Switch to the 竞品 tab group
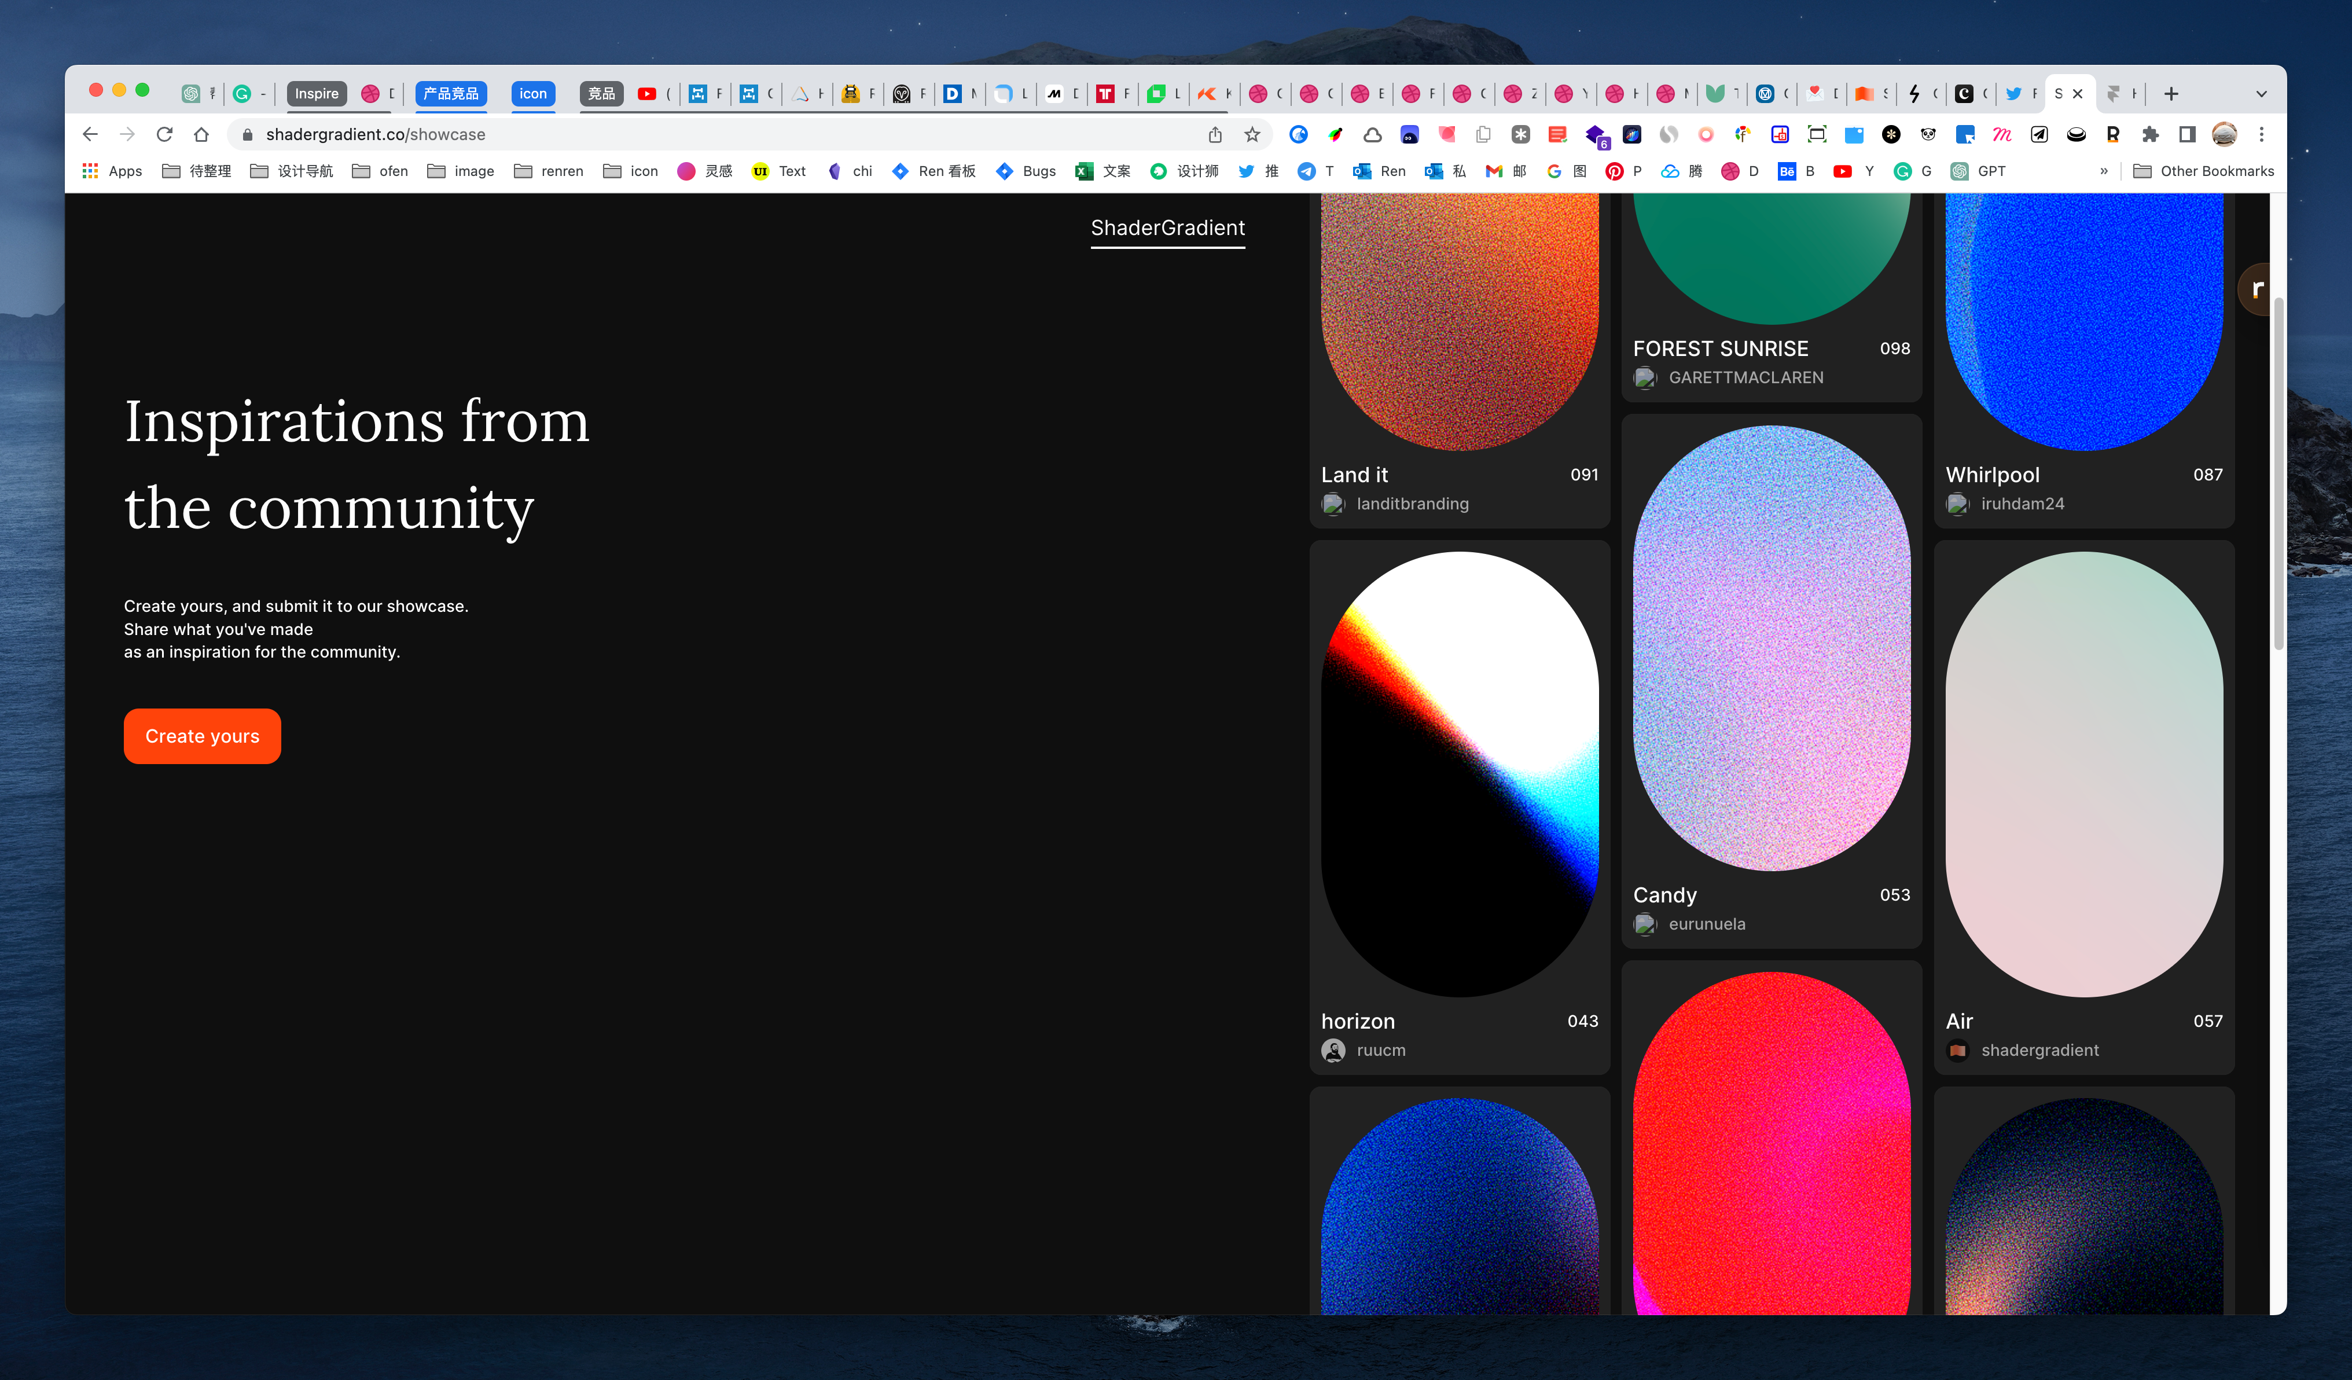The height and width of the screenshot is (1380, 2352). (601, 93)
